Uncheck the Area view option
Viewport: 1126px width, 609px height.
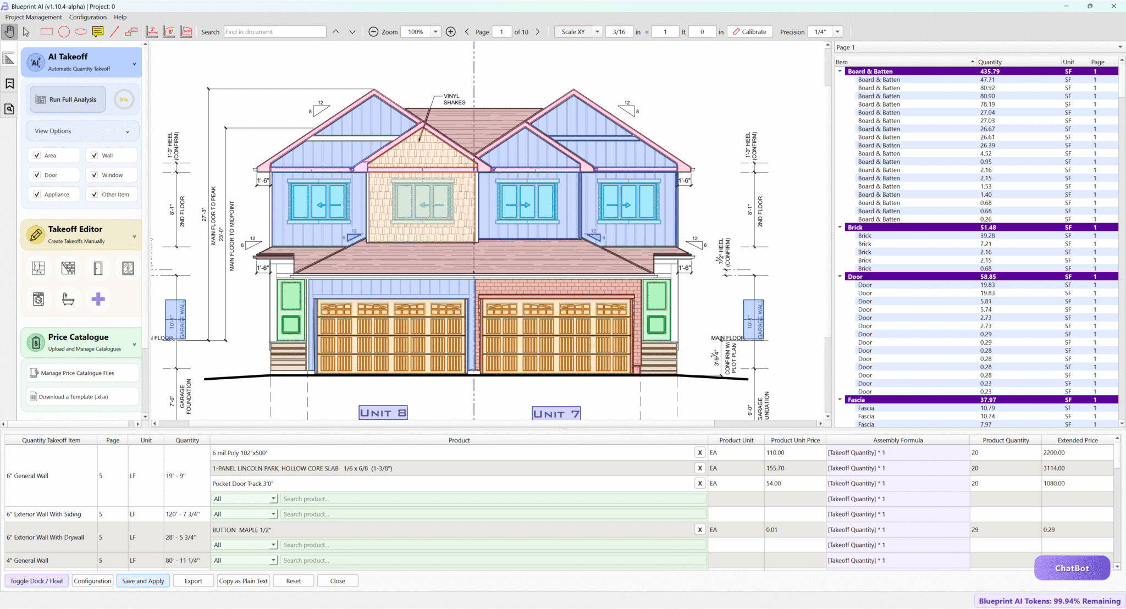point(37,156)
